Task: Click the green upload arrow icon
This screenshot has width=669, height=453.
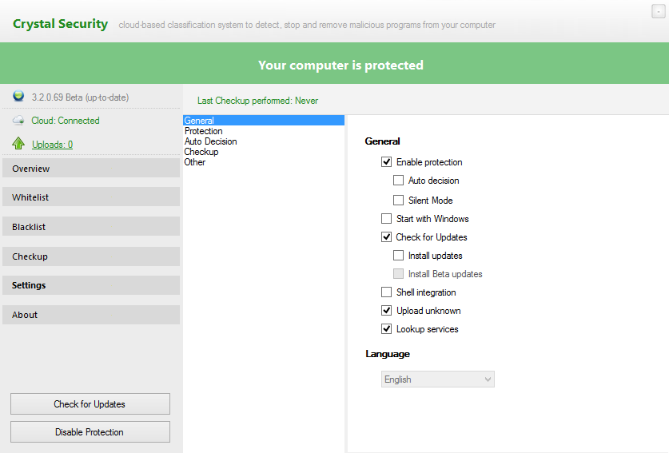Action: tap(18, 144)
